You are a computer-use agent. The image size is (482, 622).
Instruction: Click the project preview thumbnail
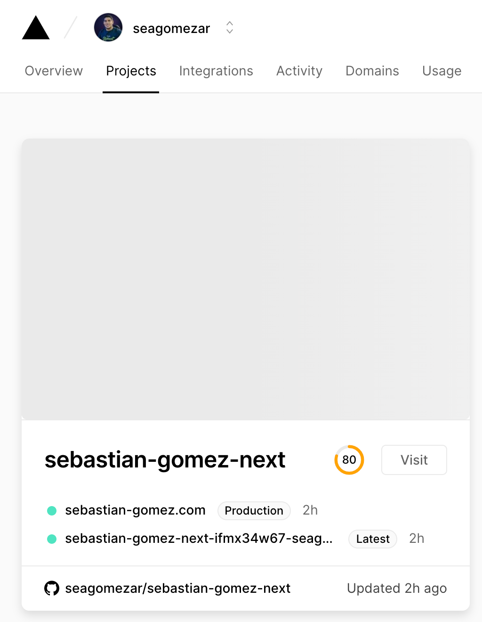click(x=246, y=279)
